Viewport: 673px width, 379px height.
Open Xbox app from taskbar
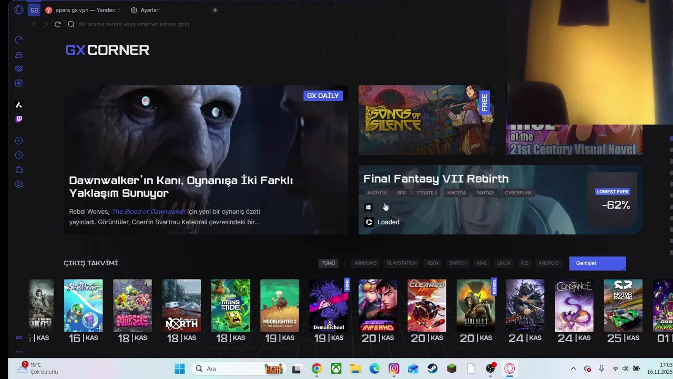click(336, 369)
